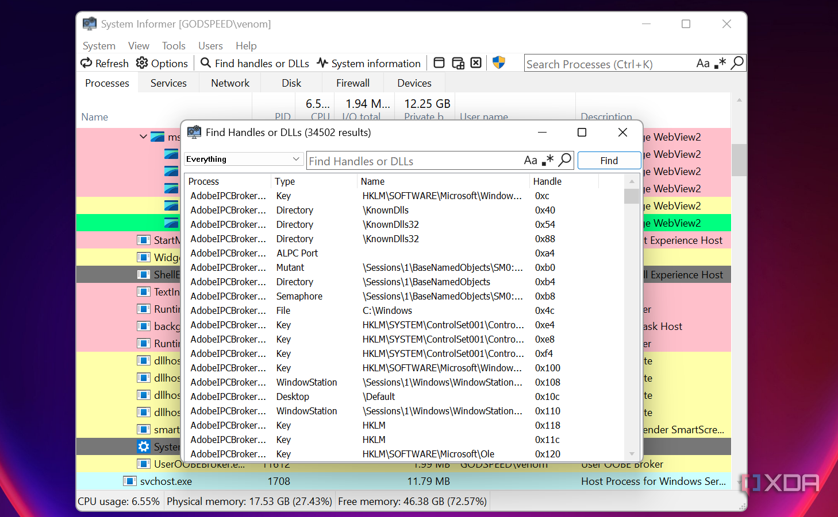Click the find window and kill icon
The height and width of the screenshot is (517, 838).
click(476, 63)
